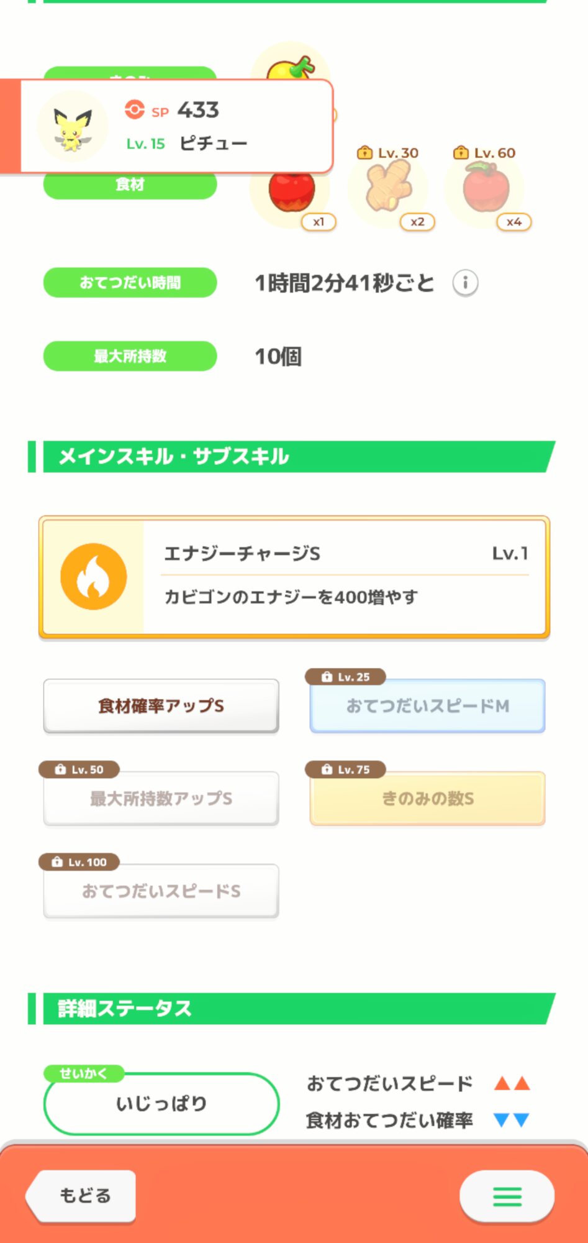Select the Lv. 30 locked ginger ingredient

(x=388, y=189)
